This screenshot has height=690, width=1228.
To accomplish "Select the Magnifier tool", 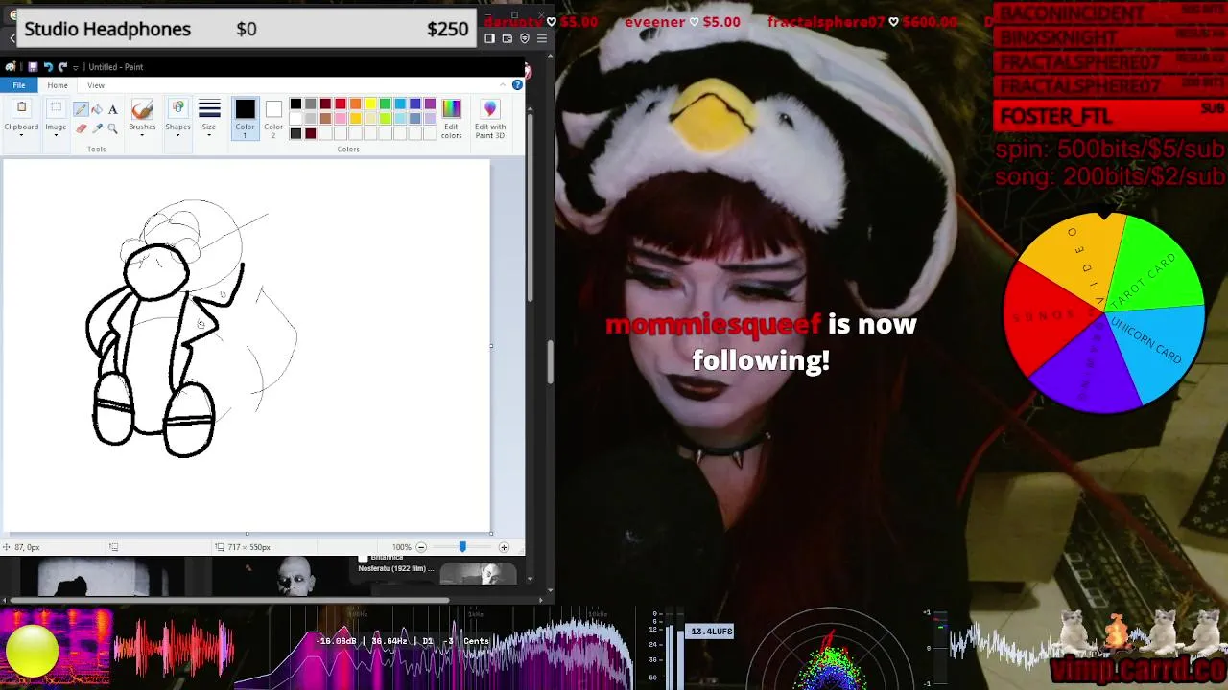I will [112, 127].
